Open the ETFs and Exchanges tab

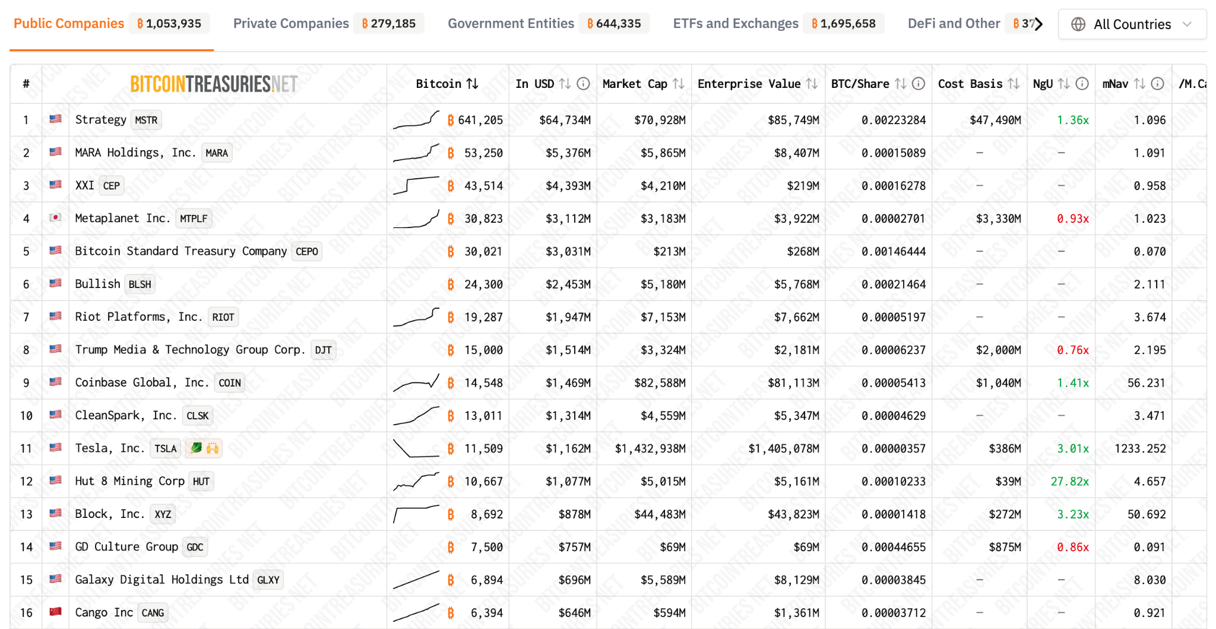[735, 24]
